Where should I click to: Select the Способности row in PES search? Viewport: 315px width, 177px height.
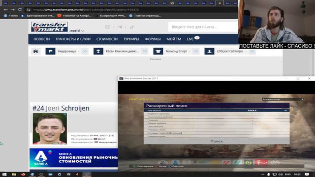click(x=217, y=126)
